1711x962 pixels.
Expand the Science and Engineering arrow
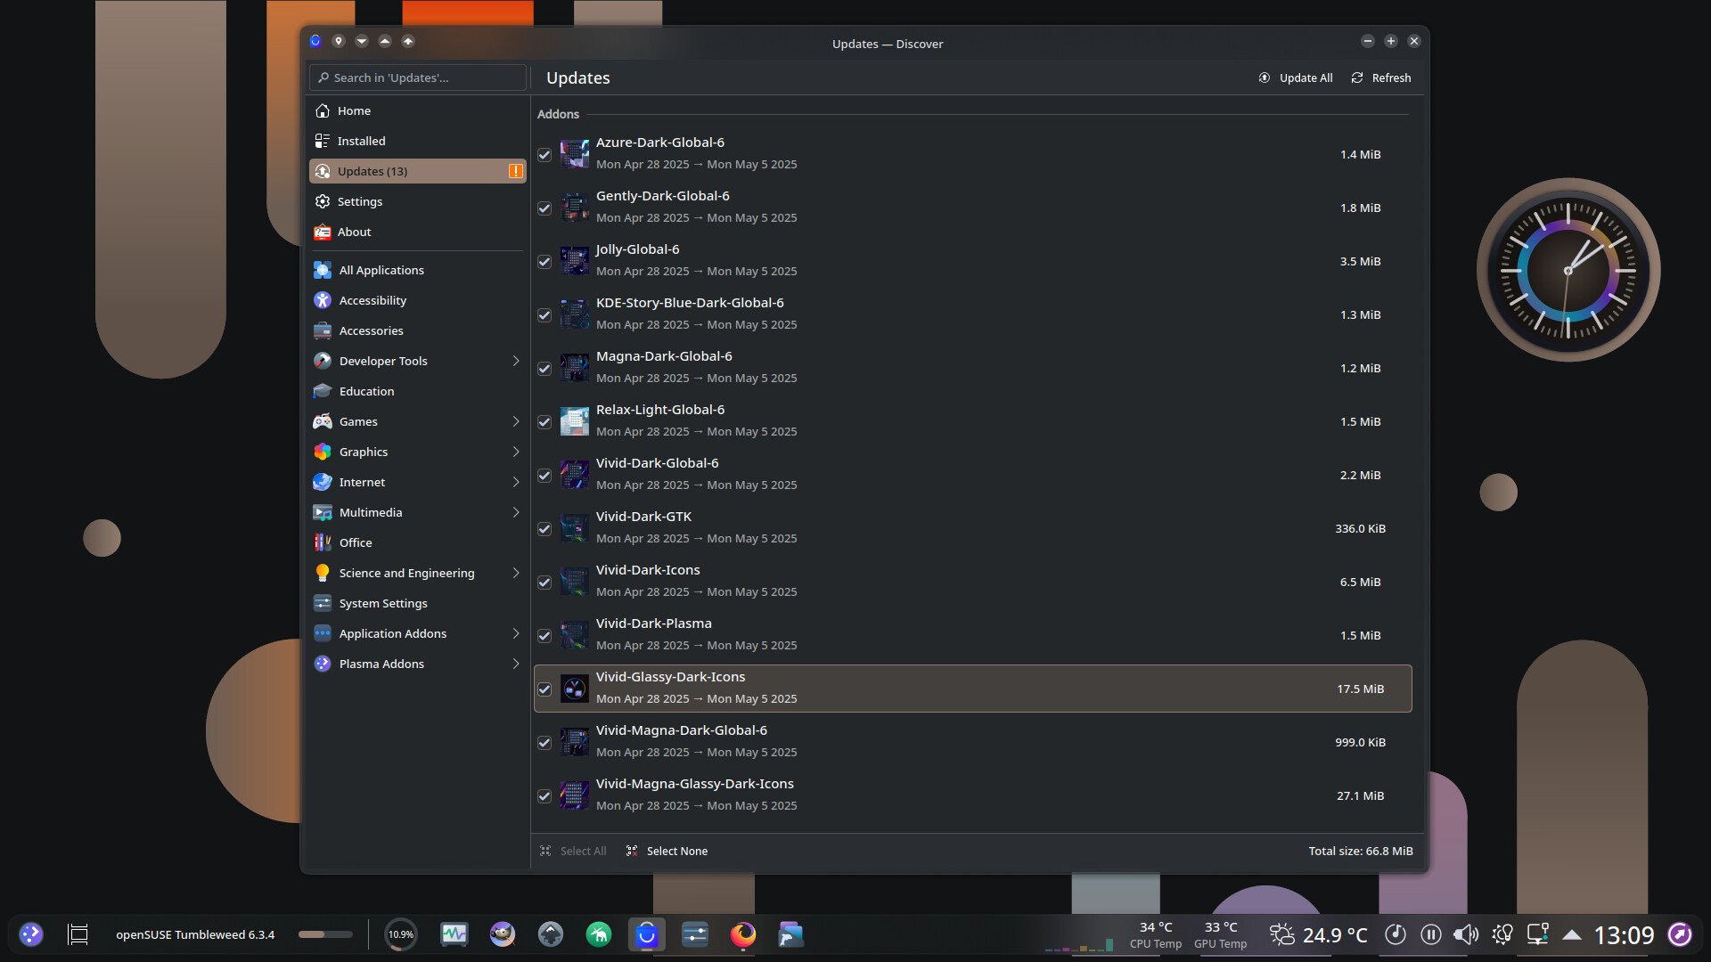click(515, 573)
